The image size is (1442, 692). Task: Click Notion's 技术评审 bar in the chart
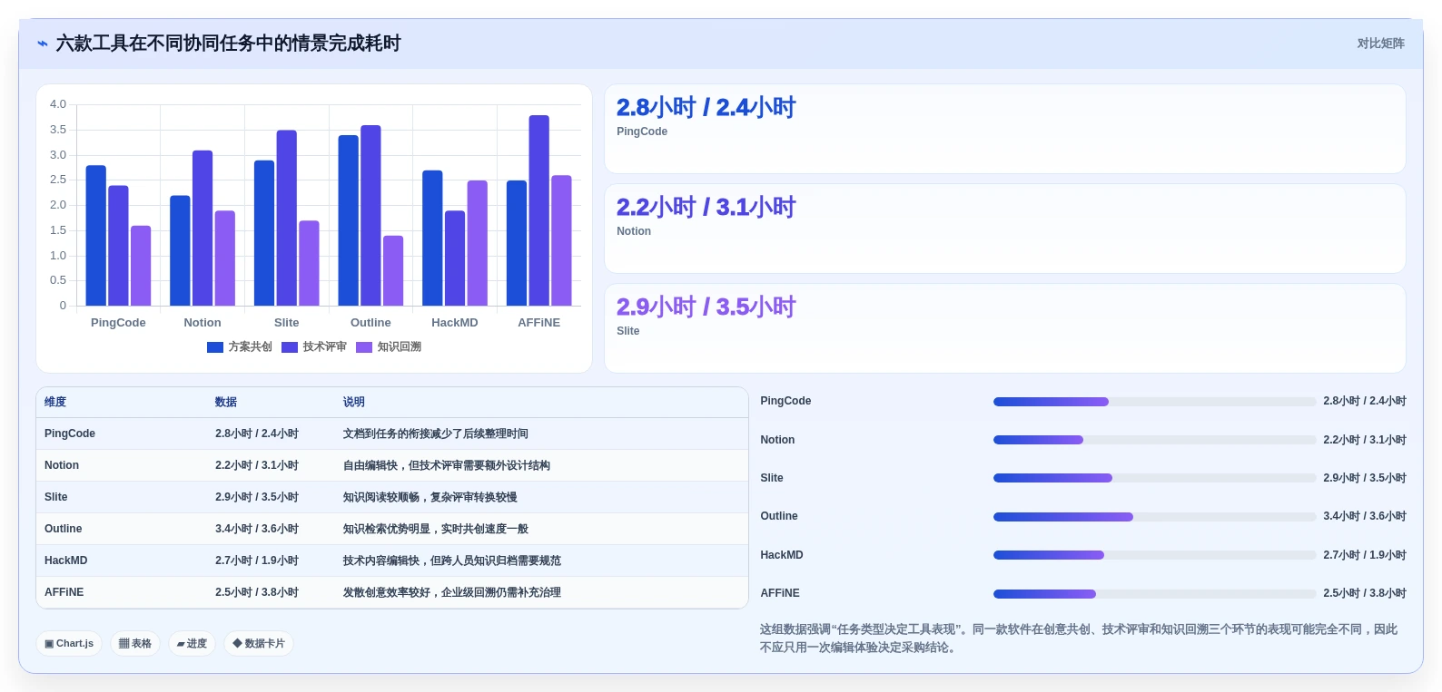click(202, 228)
